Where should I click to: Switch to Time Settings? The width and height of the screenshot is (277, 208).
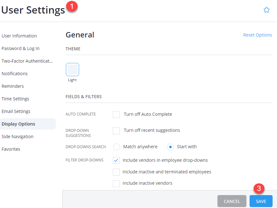click(15, 98)
